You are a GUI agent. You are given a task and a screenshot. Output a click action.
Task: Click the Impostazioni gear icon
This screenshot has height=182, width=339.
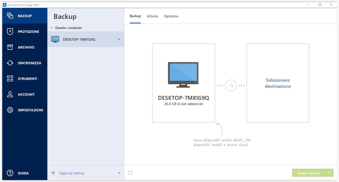[x=10, y=110]
